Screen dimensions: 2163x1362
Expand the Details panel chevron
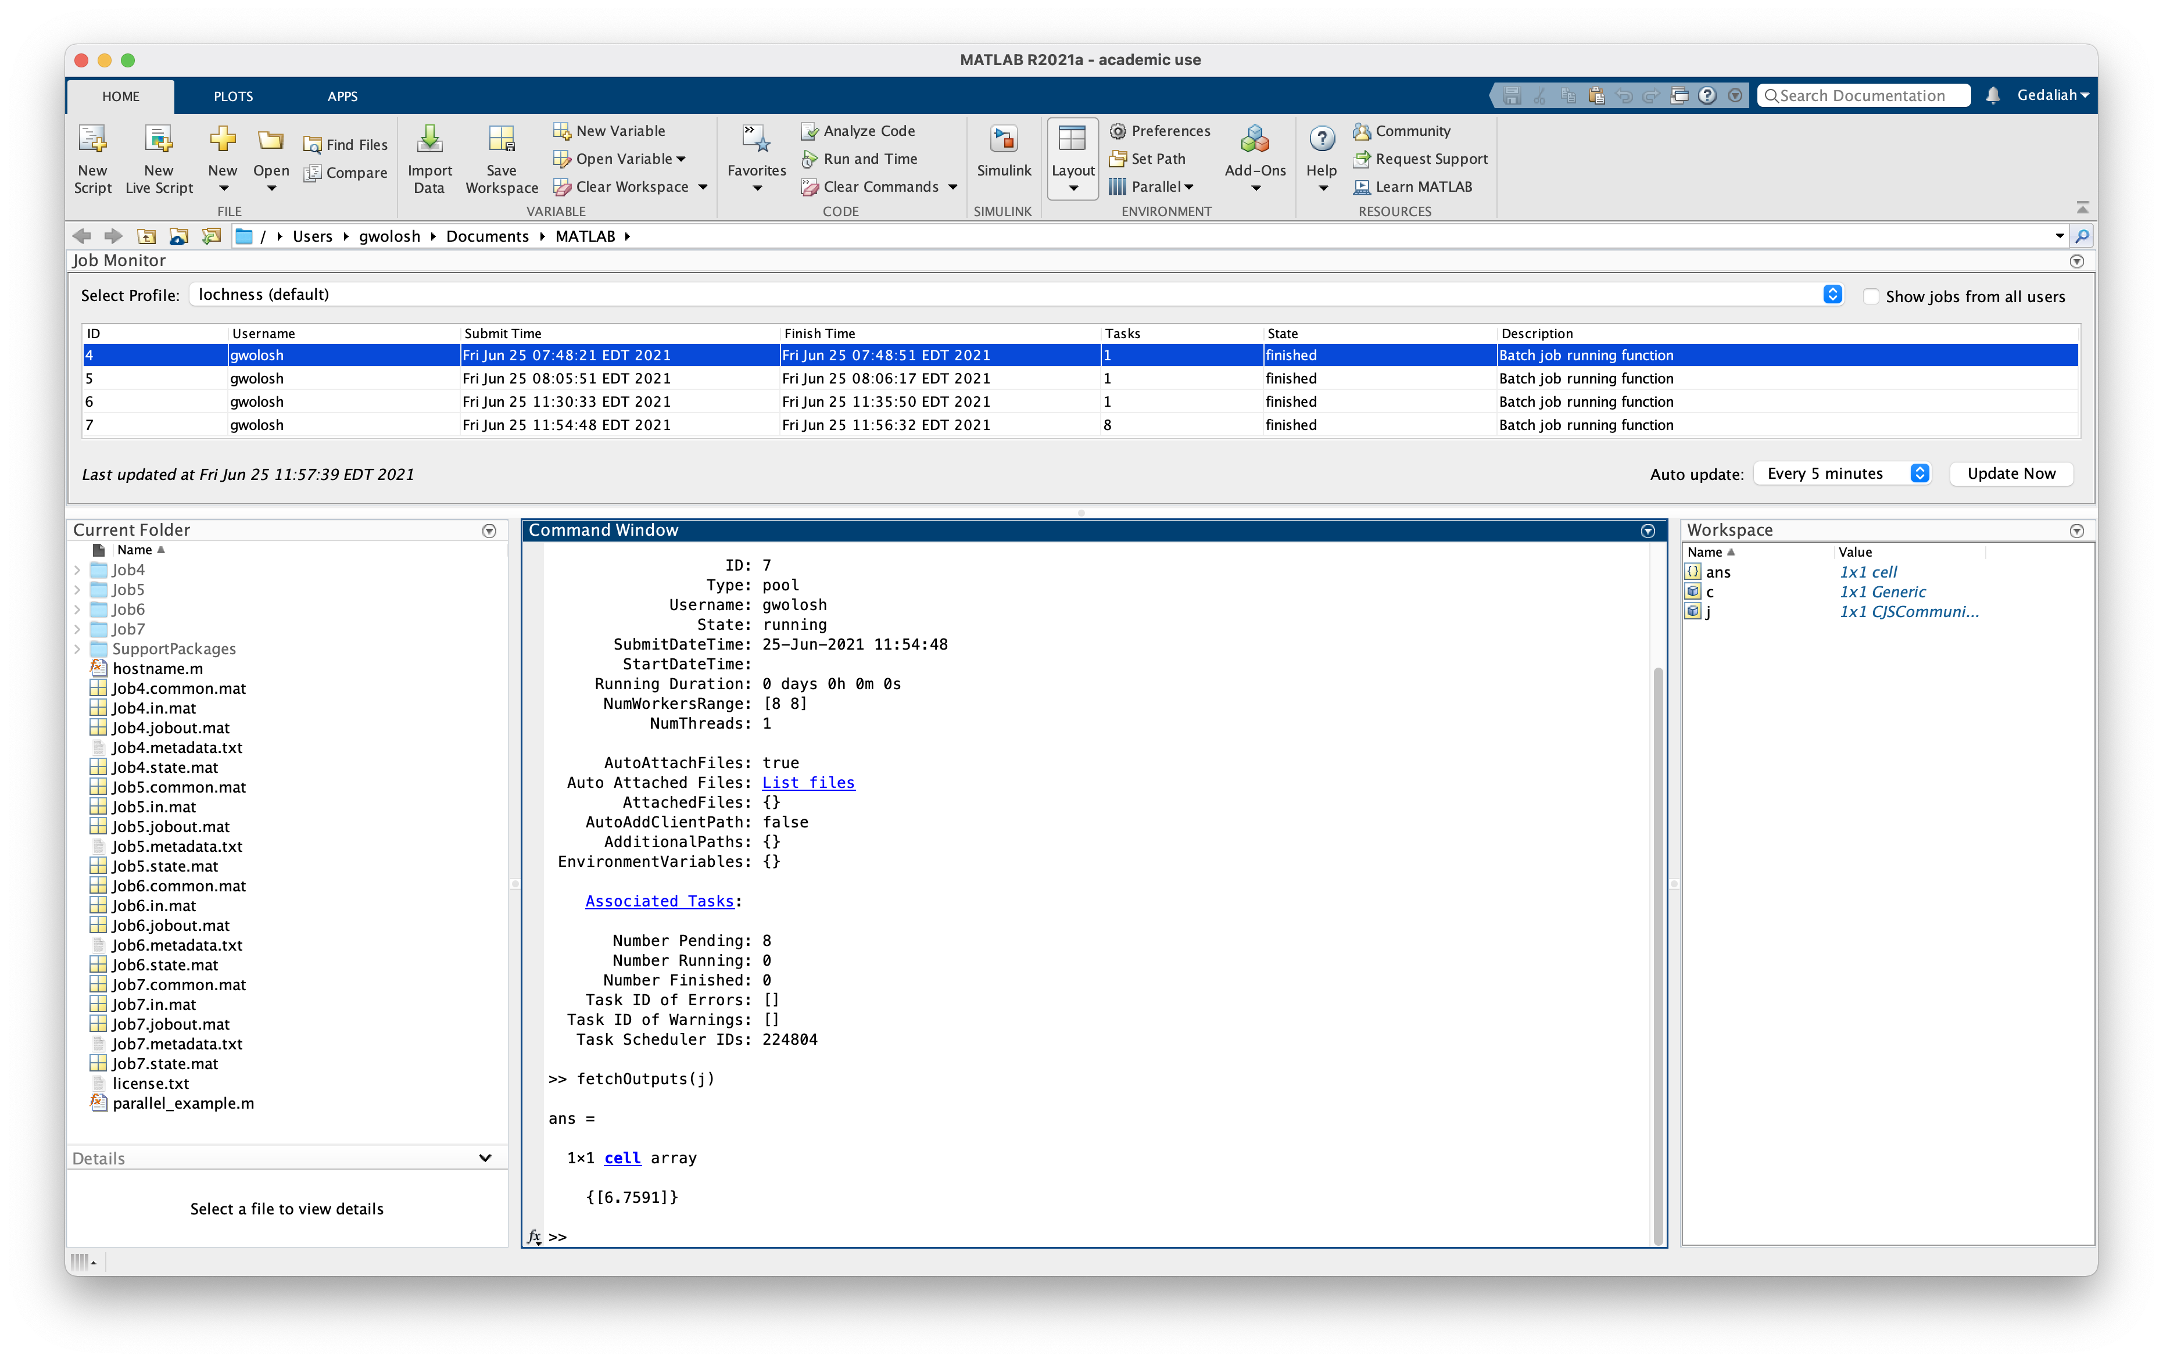point(485,1158)
